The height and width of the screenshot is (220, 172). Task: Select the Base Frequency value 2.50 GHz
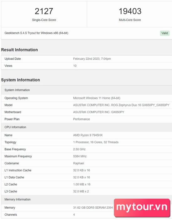point(79,149)
